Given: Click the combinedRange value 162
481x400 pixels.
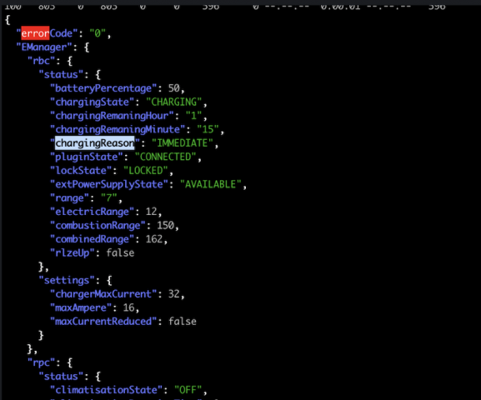Looking at the screenshot, I should 154,239.
